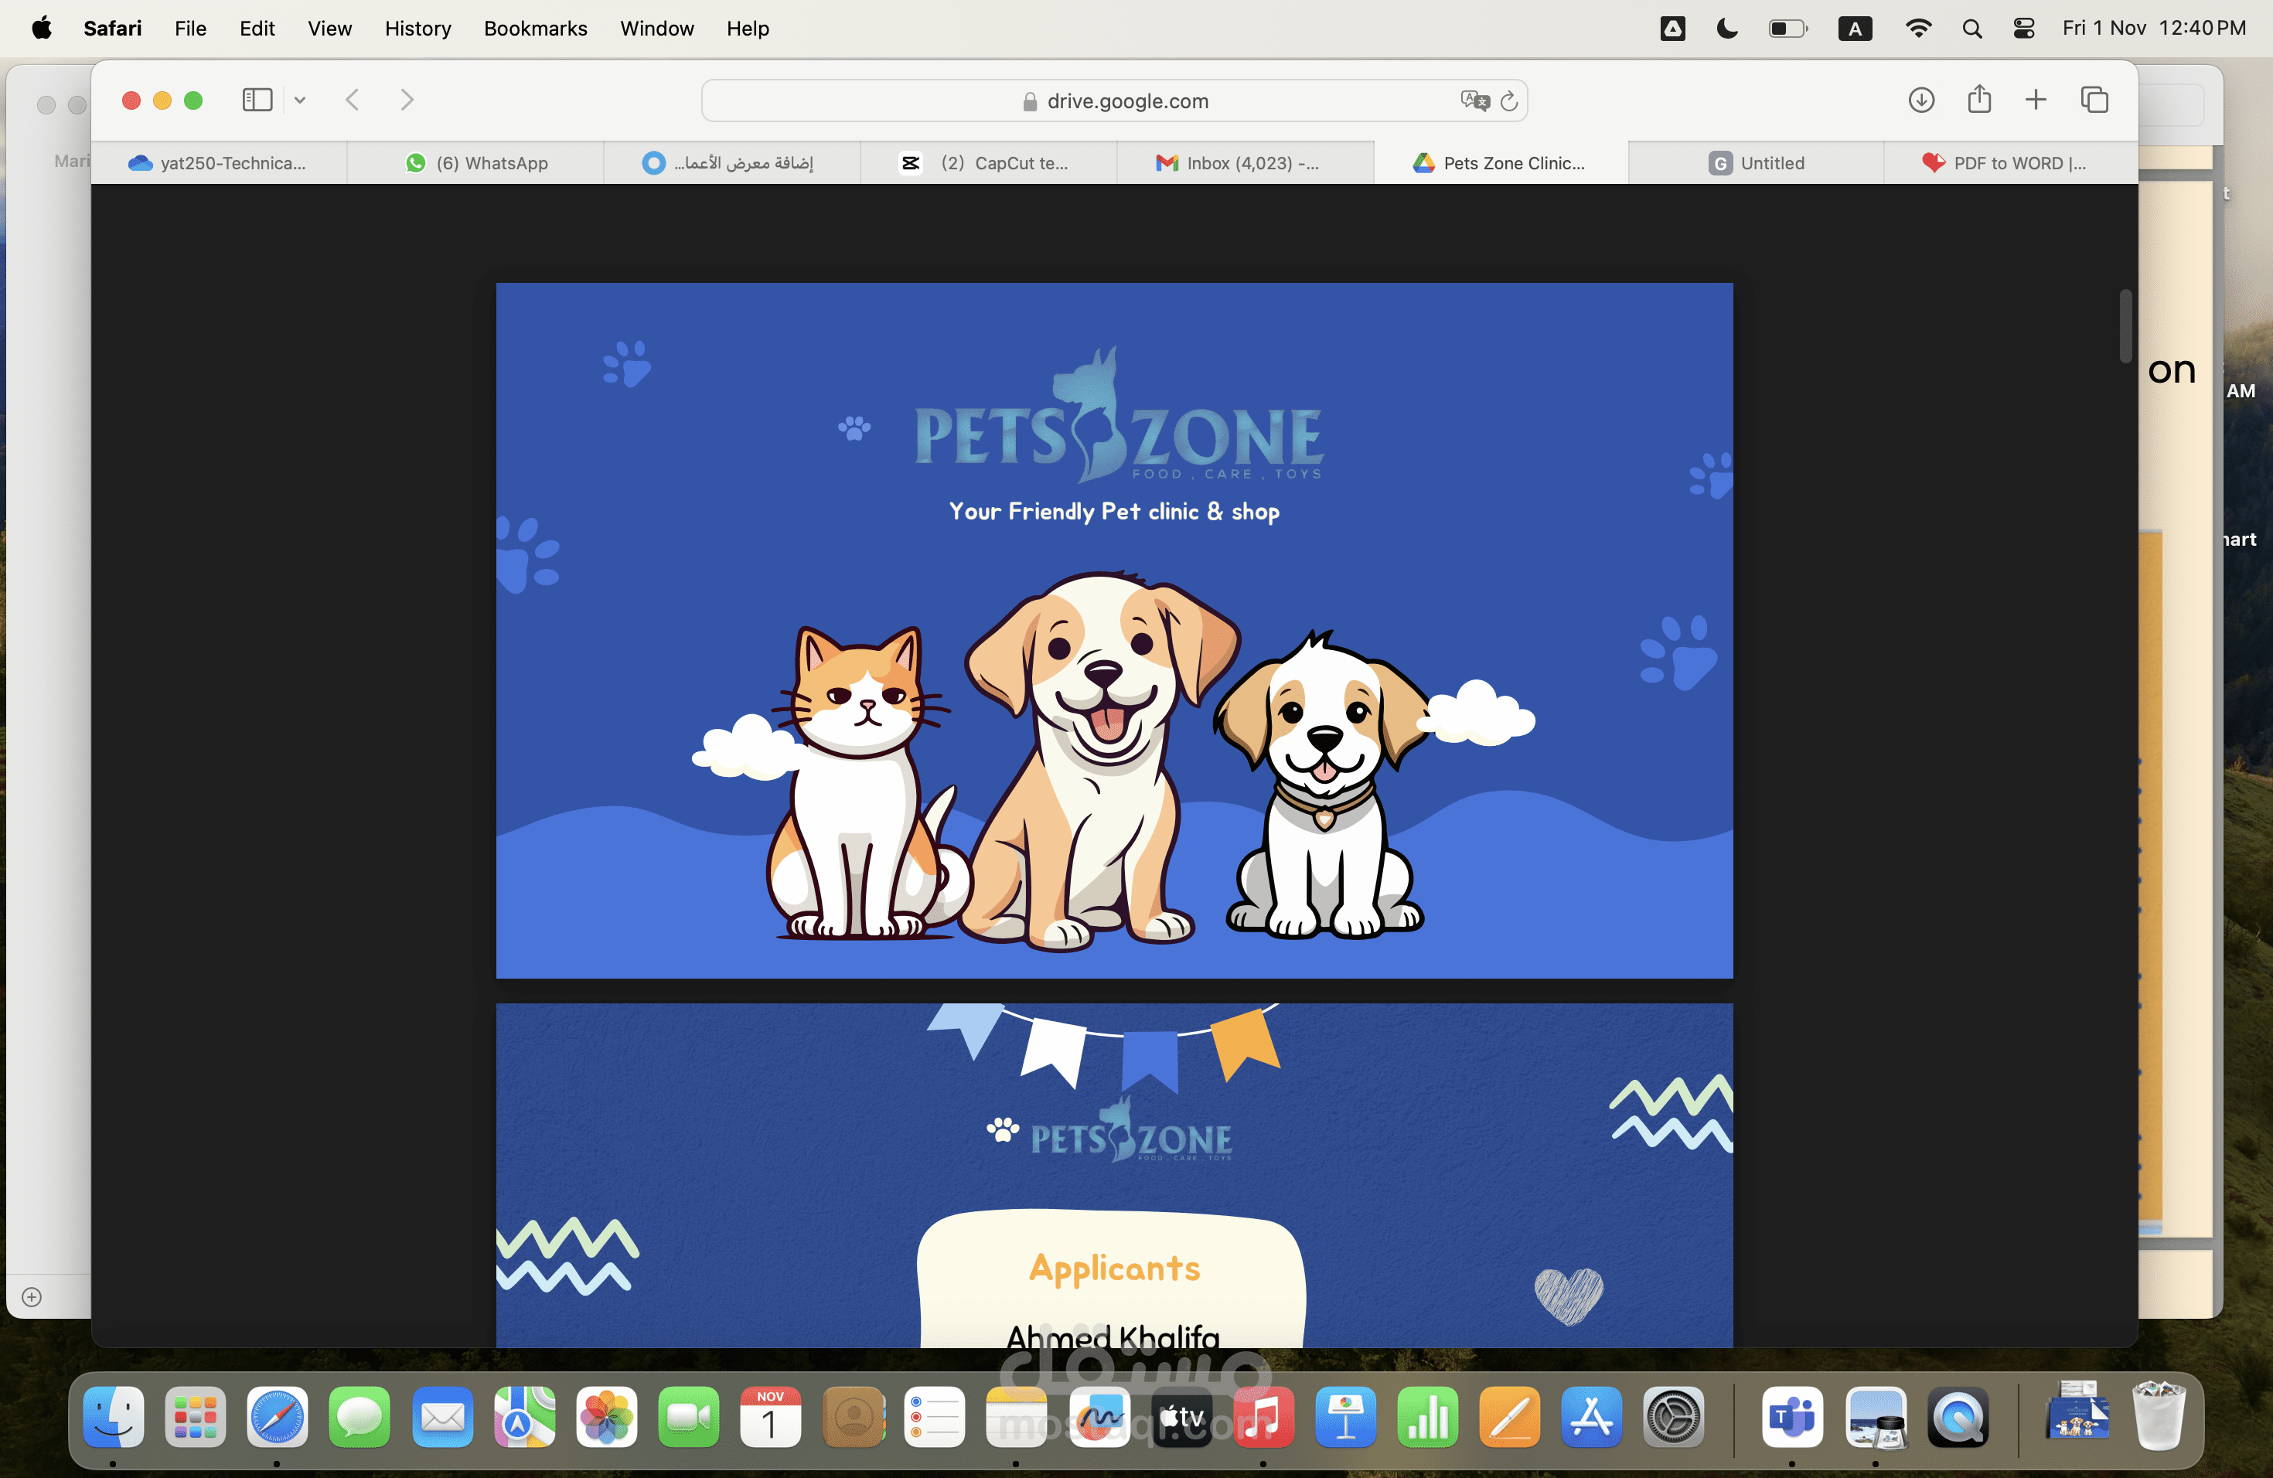The image size is (2273, 1478).
Task: Open Numbers from the Dock
Action: [1428, 1417]
